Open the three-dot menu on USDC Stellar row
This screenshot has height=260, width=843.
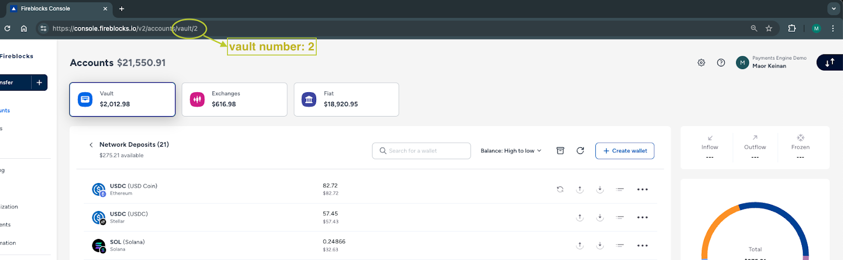pos(642,217)
